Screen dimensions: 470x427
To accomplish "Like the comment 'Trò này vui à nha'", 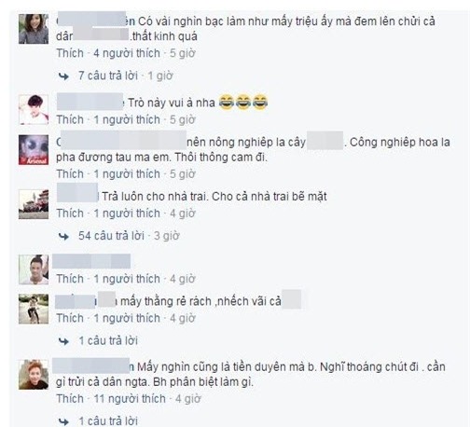I will [70, 119].
